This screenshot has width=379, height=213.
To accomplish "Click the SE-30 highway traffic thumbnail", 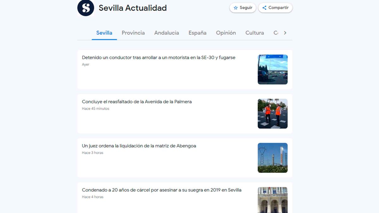I will (x=273, y=69).
